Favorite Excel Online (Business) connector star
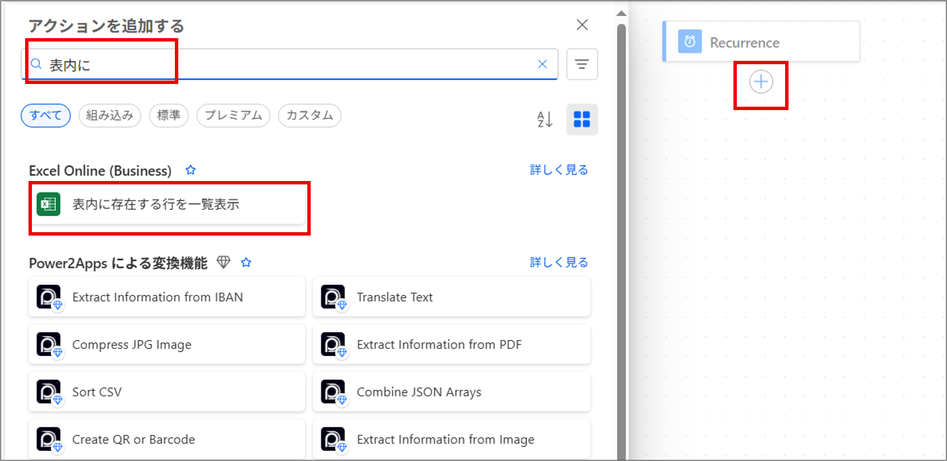This screenshot has width=947, height=461. click(191, 170)
